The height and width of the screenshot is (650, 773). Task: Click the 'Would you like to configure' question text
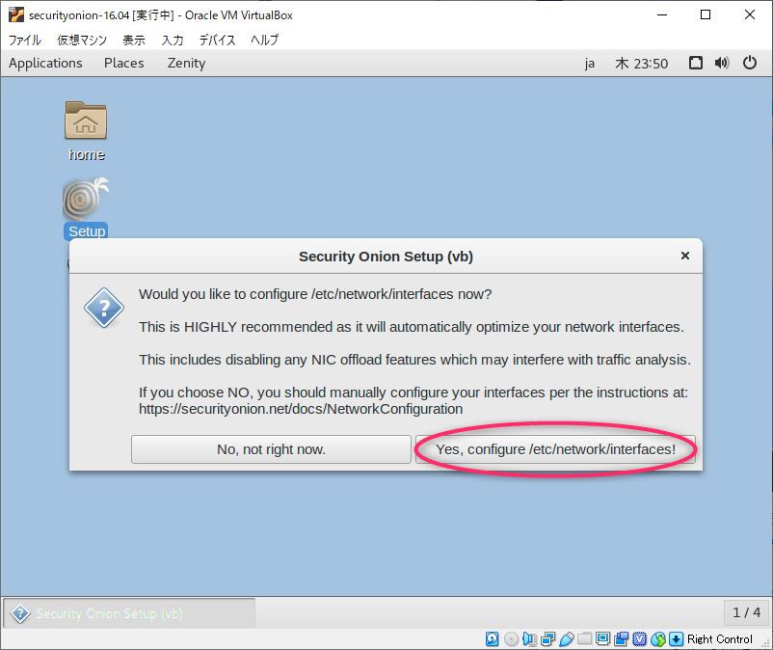315,294
